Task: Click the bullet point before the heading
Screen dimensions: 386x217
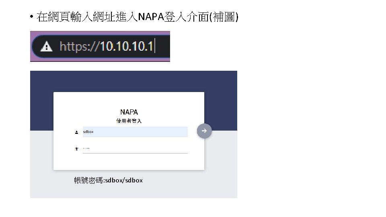Action: 31,17
